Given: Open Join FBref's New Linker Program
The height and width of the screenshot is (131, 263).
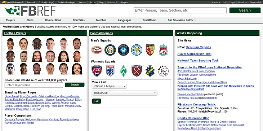Looking at the screenshot, I should [196, 71].
